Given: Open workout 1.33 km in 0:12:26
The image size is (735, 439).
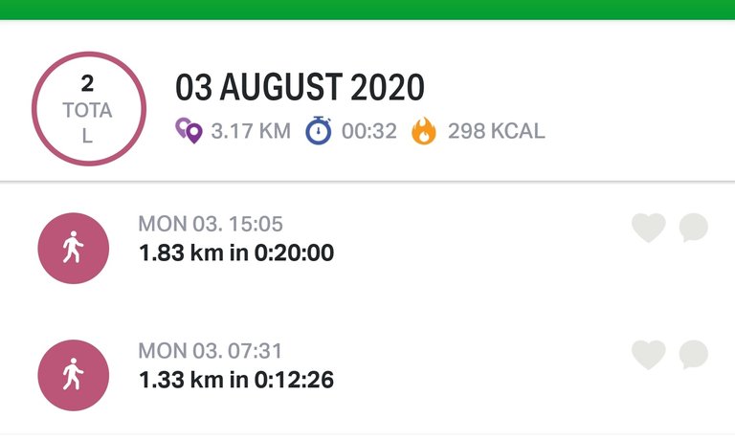Looking at the screenshot, I should (x=236, y=380).
